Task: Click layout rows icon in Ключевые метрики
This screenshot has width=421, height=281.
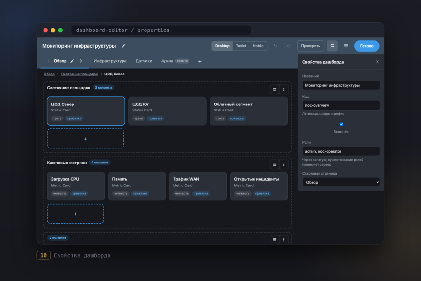Action: pyautogui.click(x=275, y=164)
